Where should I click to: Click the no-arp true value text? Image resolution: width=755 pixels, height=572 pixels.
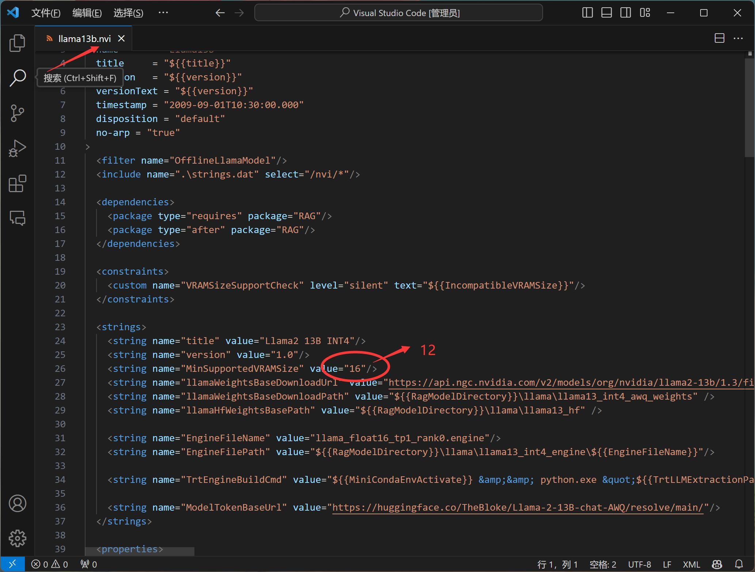point(163,133)
